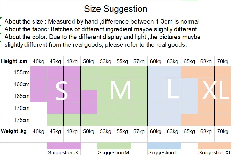
Task: Click the 155cm row label
Action: pos(22,72)
